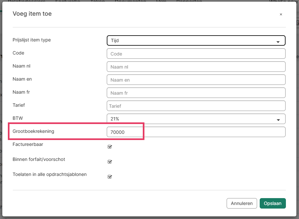
Task: Click the Factureerbaar label text
Action: click(x=28, y=144)
